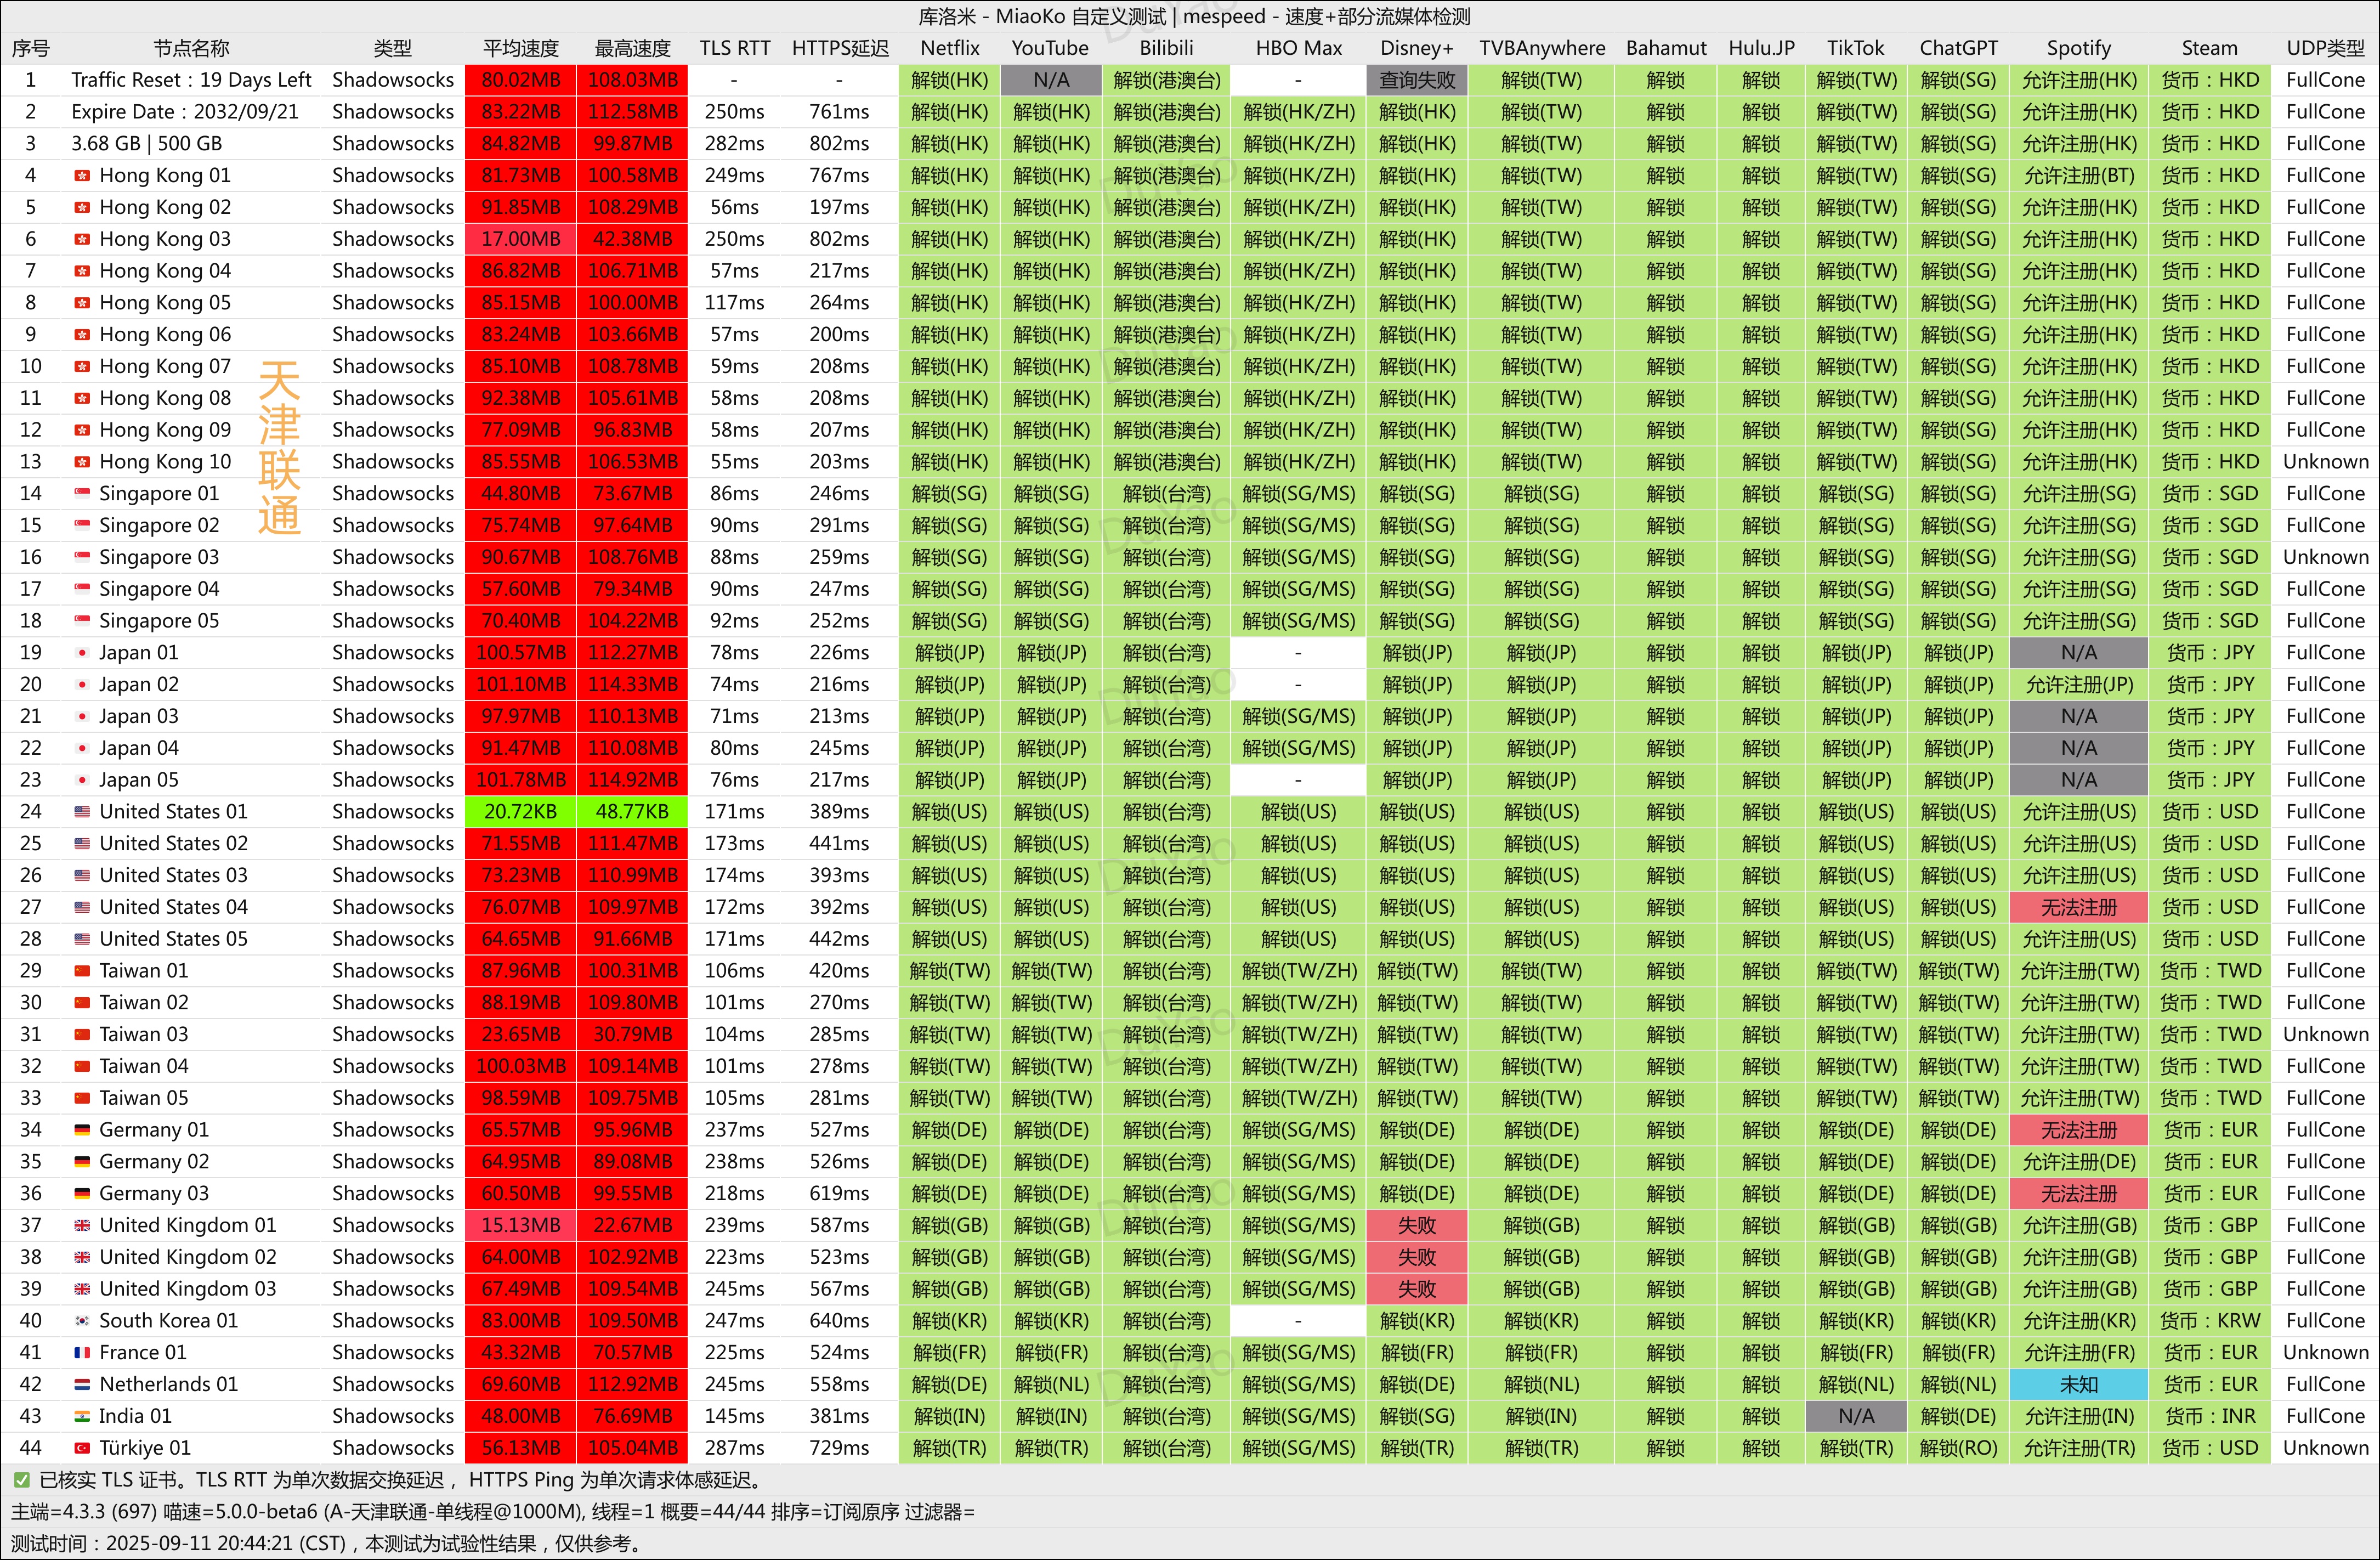Screen dimensions: 2380x1560
Task: Click the 最高速度 column header
Action: pyautogui.click(x=632, y=48)
